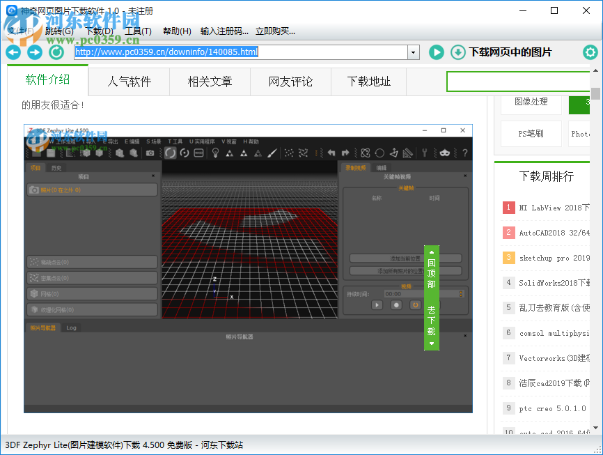Click the 去下载 go-download button

tap(432, 322)
